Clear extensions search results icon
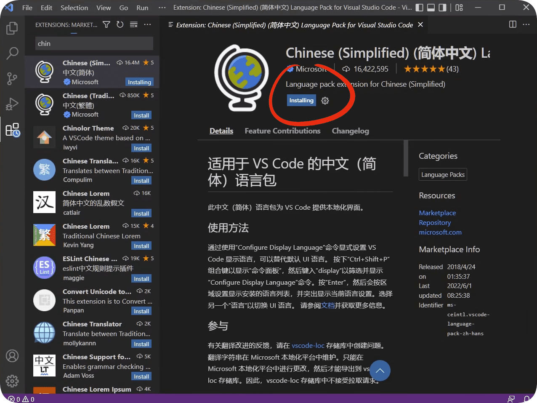Screen dimensions: 537x403 134,25
